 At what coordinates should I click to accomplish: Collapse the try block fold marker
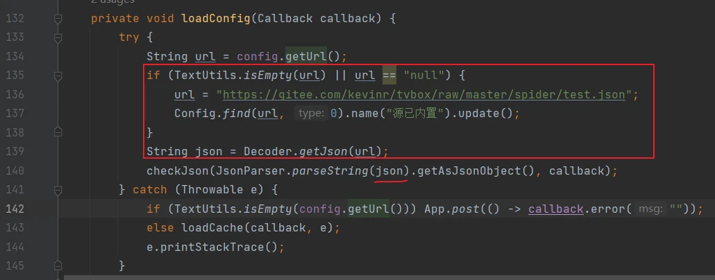(58, 37)
